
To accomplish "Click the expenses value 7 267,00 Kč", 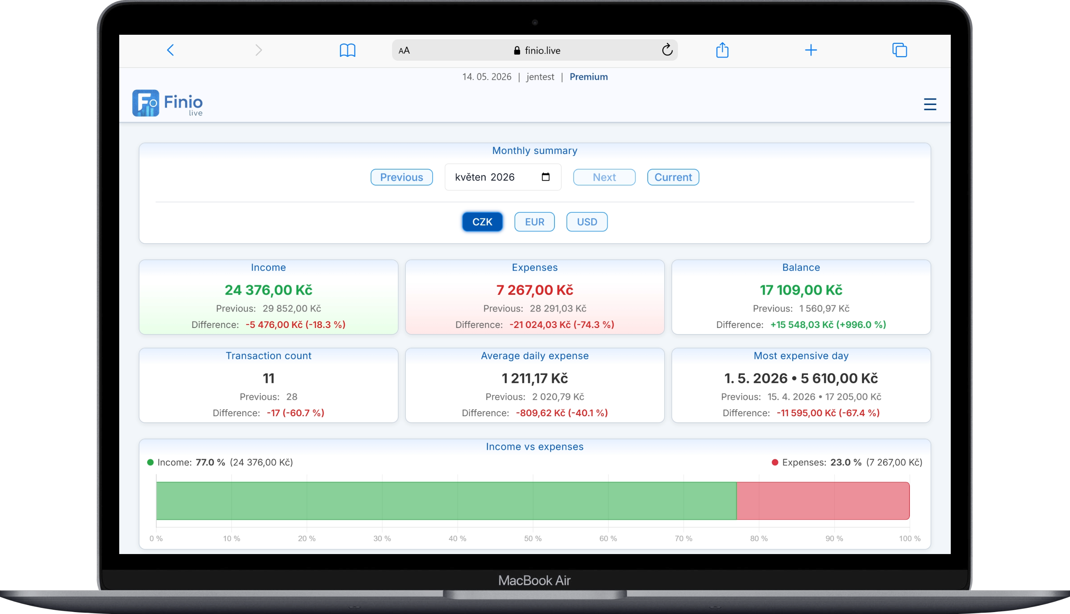I will [535, 290].
